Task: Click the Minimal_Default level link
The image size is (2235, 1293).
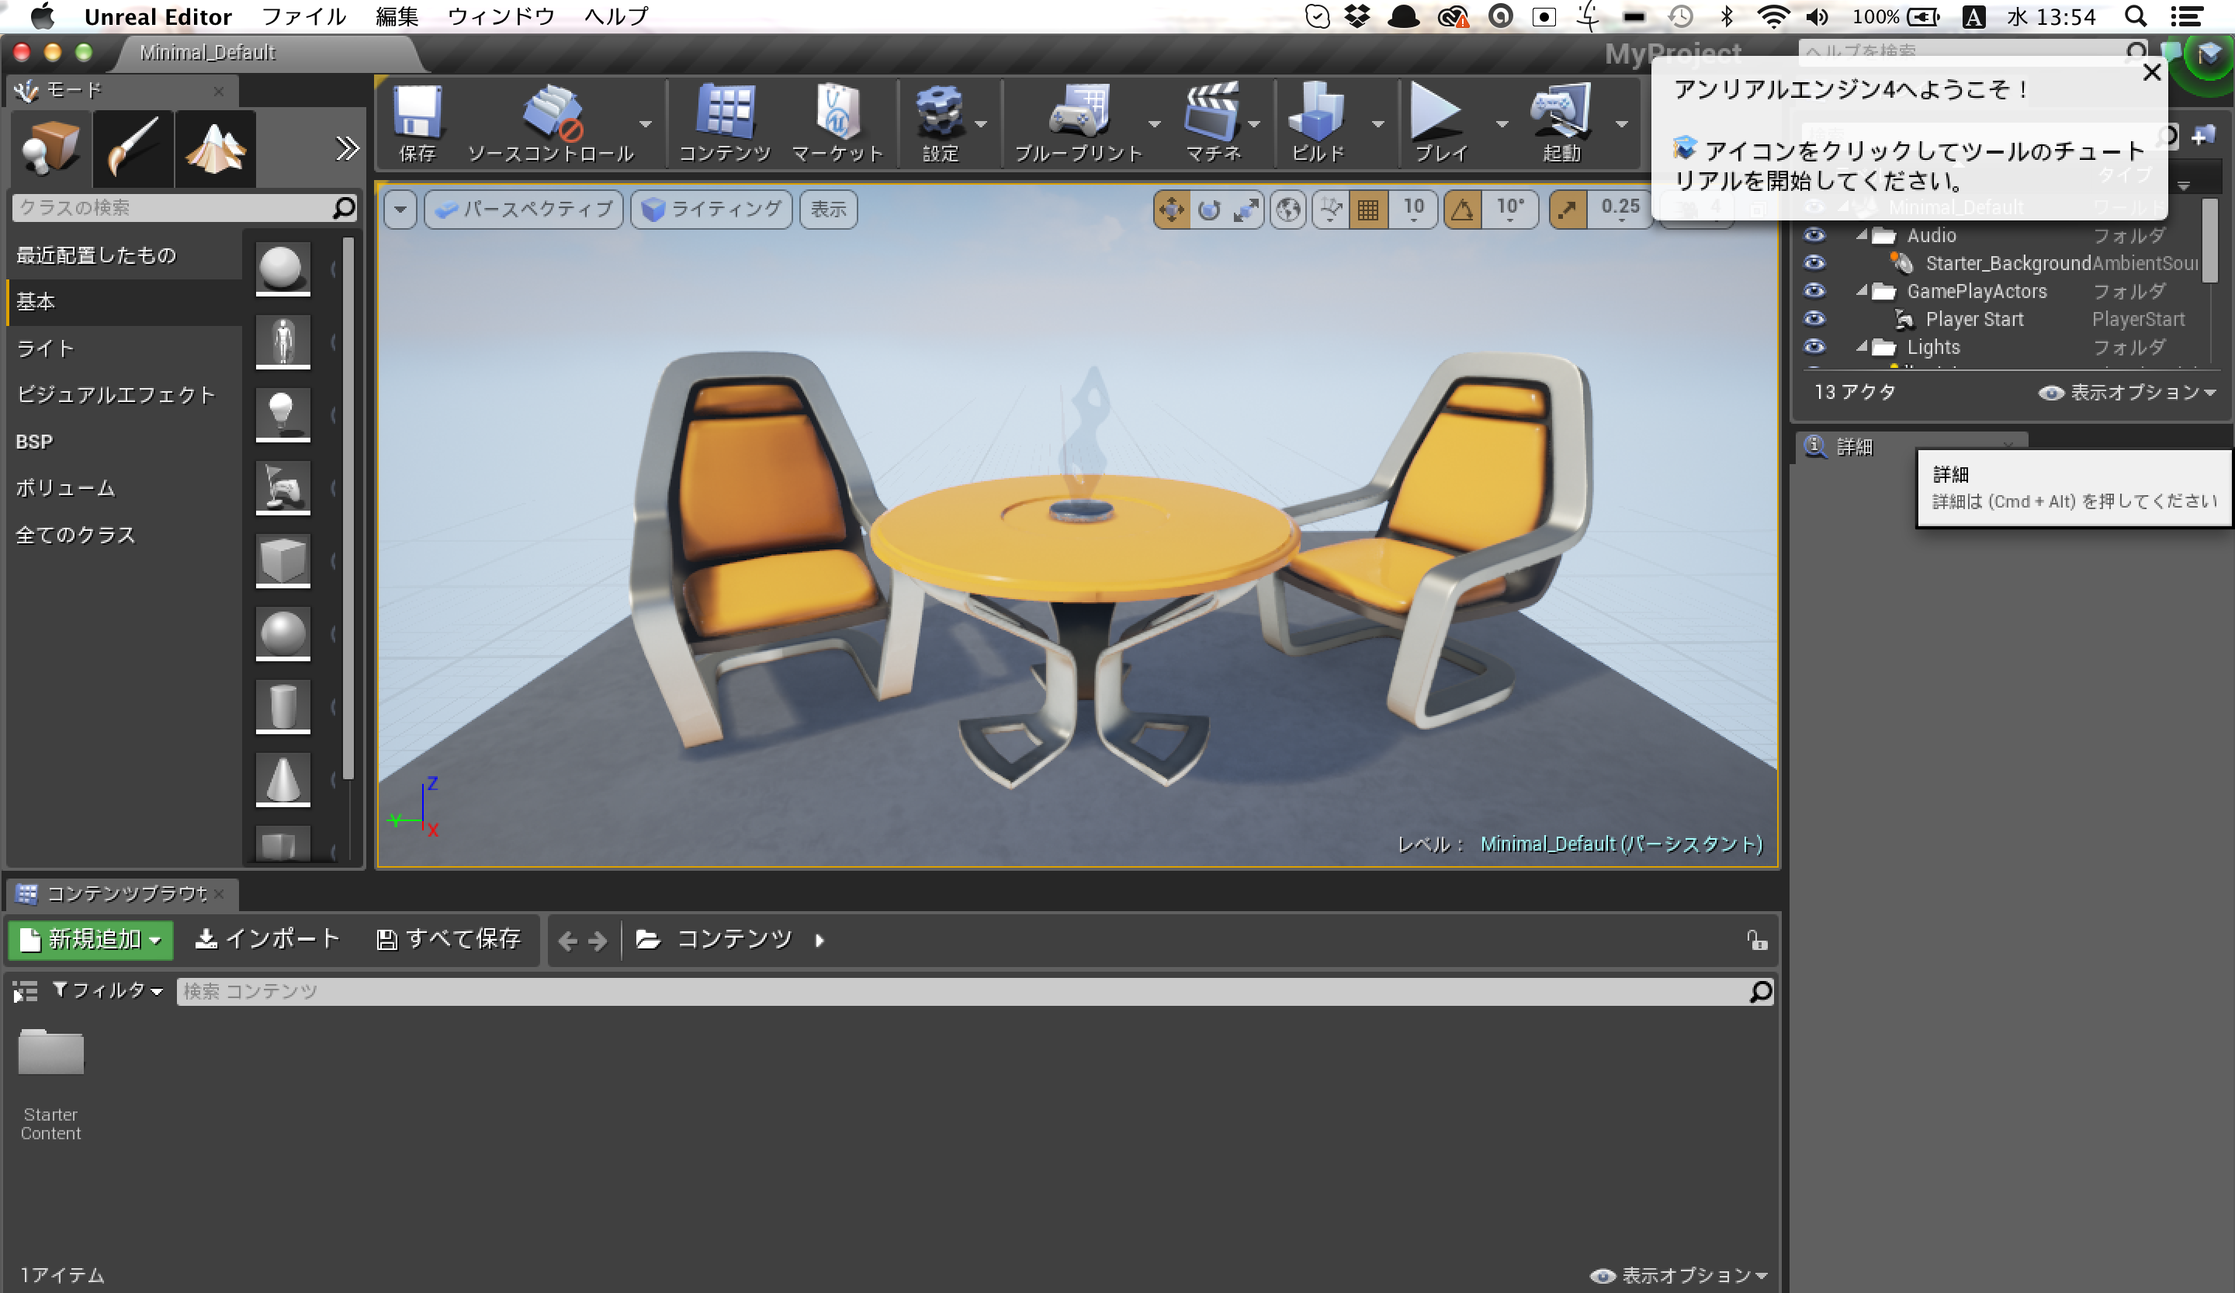Action: [1621, 844]
